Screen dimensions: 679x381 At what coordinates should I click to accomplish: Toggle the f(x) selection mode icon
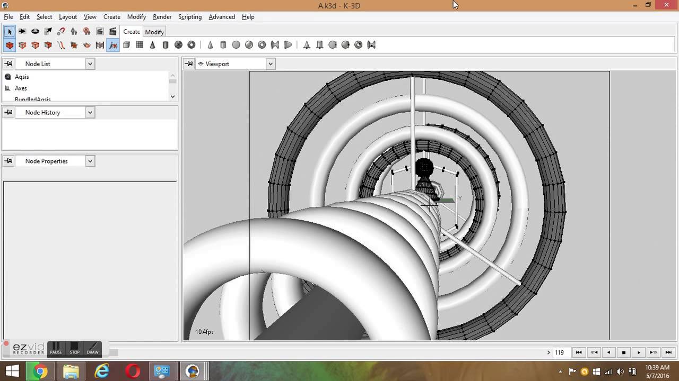pyautogui.click(x=112, y=45)
